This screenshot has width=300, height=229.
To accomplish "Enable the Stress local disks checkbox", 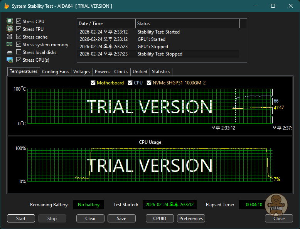I will pyautogui.click(x=19, y=52).
